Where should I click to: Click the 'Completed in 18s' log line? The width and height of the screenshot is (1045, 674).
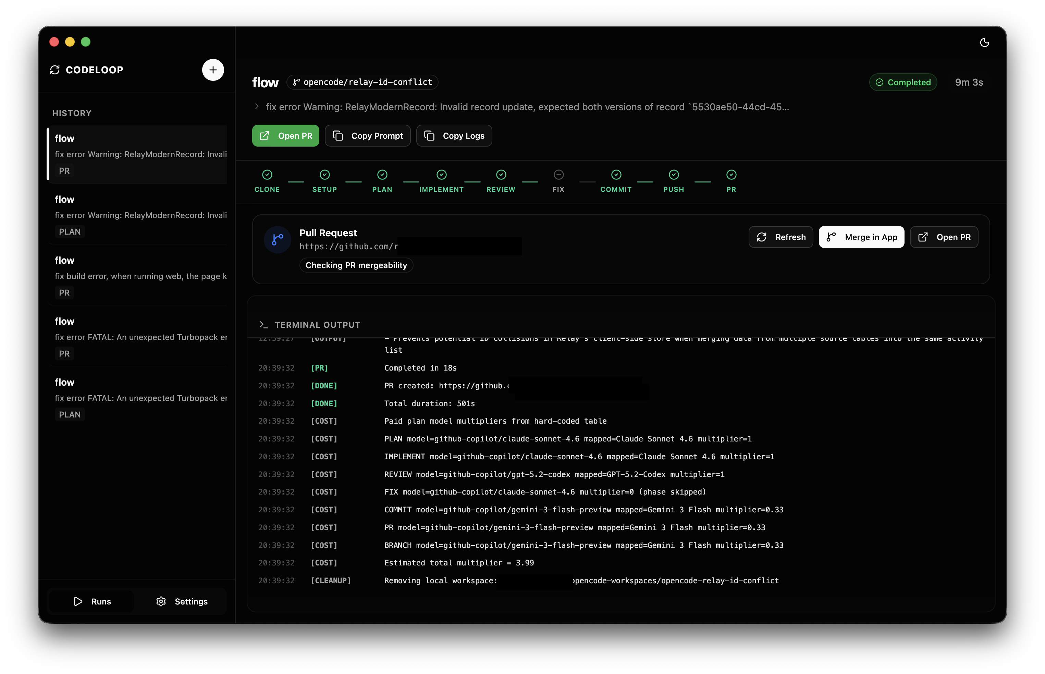pos(420,368)
